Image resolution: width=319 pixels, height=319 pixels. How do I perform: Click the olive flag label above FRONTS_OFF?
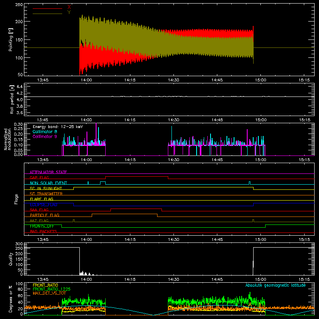[x=39, y=221]
